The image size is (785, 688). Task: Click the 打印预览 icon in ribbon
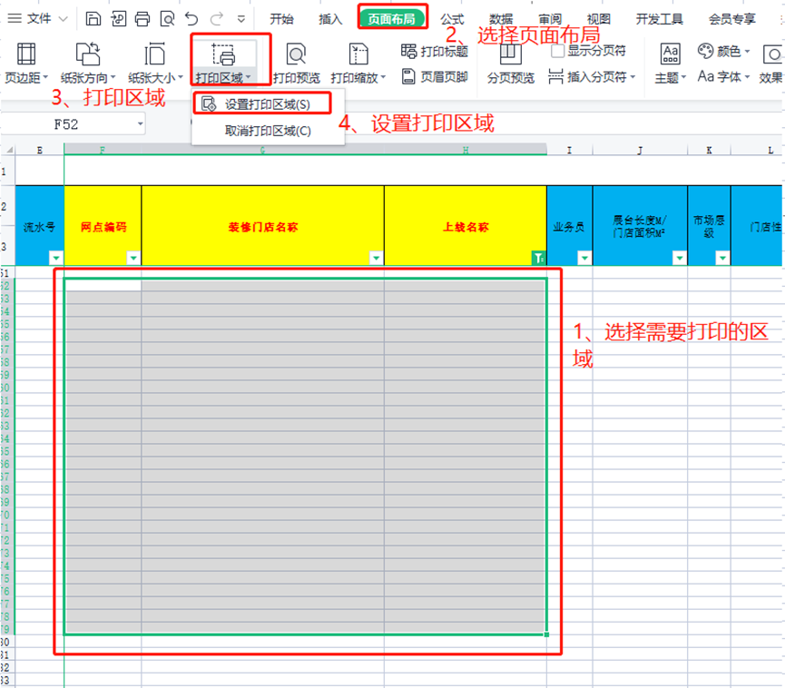pos(296,54)
